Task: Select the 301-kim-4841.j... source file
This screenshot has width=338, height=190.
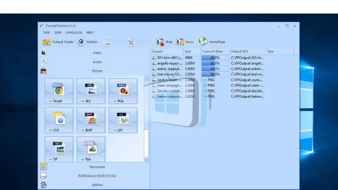Action: (x=168, y=58)
